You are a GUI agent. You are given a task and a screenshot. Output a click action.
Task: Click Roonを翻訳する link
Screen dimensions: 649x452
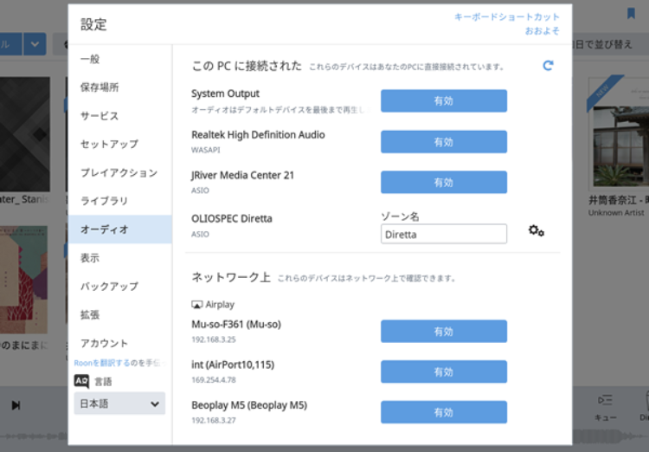tap(102, 363)
